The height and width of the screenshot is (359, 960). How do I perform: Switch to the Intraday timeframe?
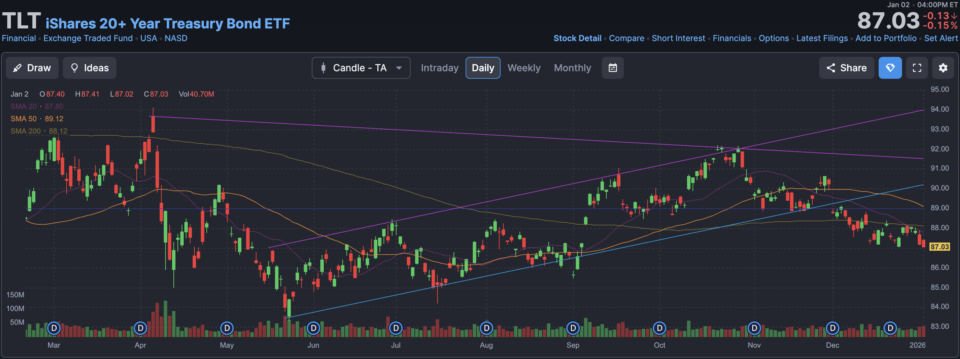point(439,67)
